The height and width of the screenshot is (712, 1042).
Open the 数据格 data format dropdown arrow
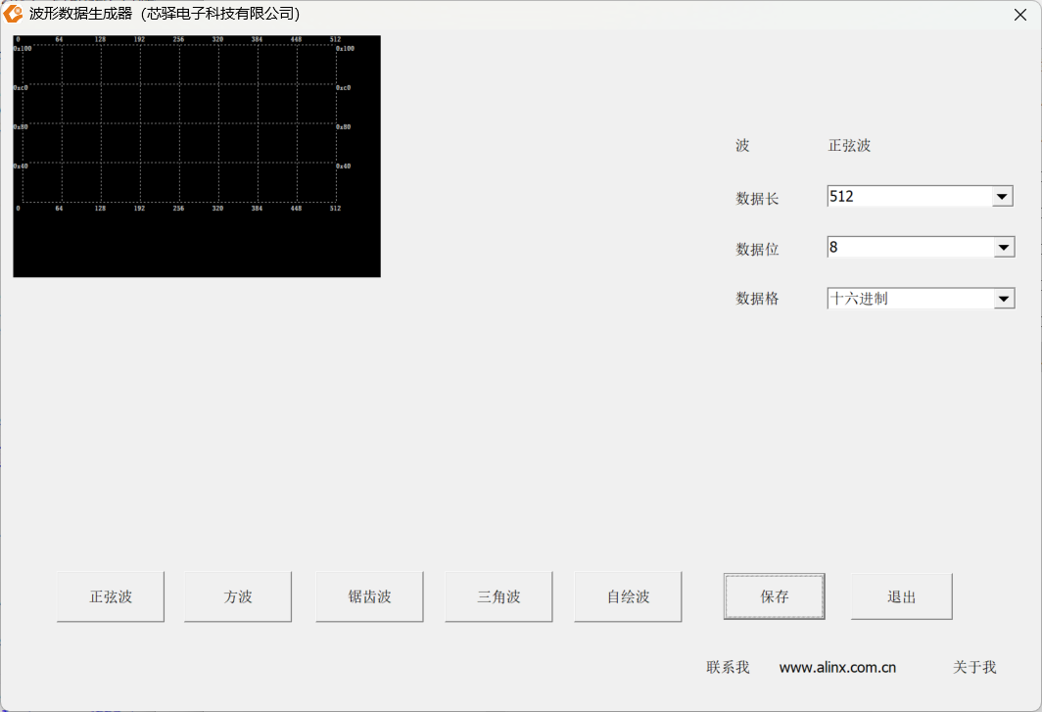point(1004,299)
